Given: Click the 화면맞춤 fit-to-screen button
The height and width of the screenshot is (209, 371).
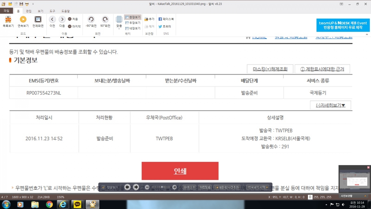Looking at the screenshot, I should point(205,187).
